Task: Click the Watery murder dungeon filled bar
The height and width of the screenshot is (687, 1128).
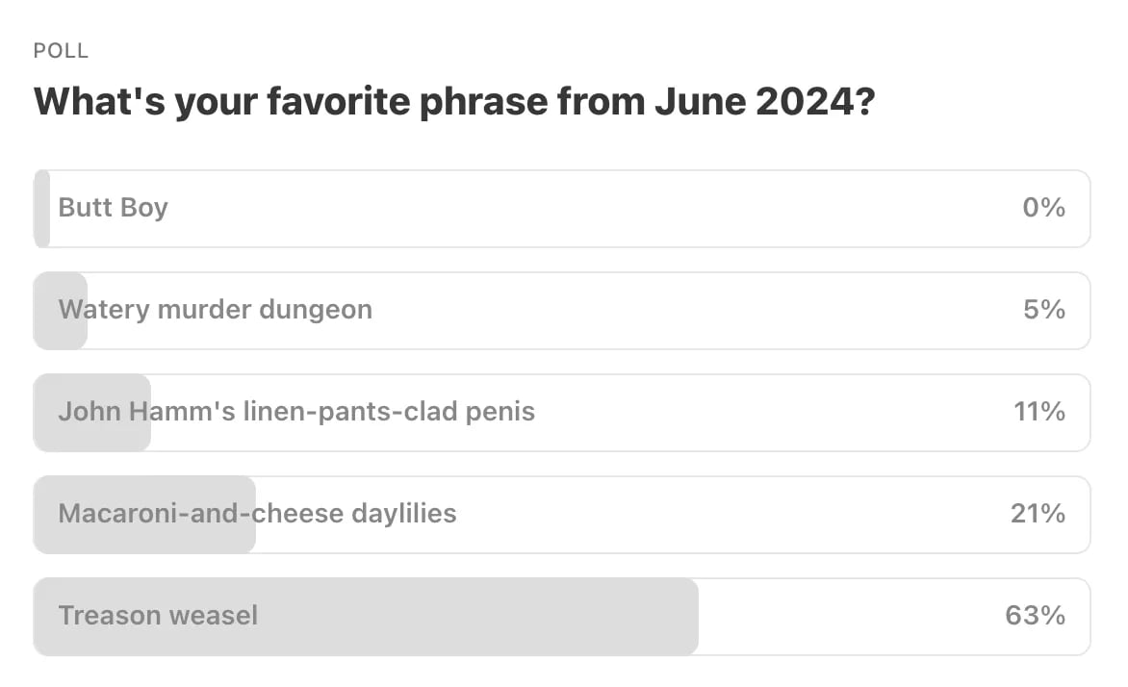Action: 61,311
